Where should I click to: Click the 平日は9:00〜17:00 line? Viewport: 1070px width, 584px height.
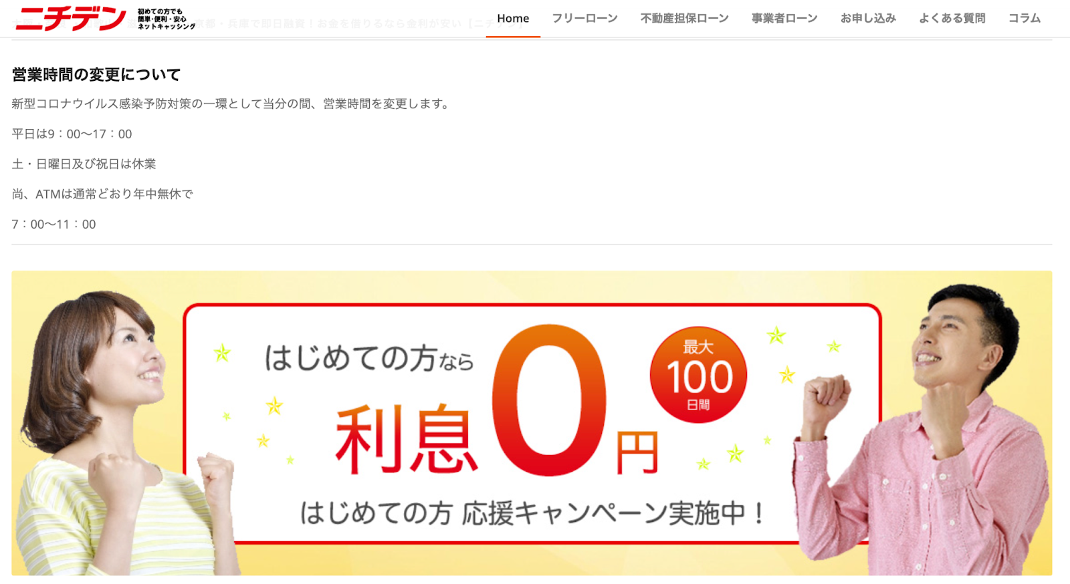pyautogui.click(x=72, y=134)
